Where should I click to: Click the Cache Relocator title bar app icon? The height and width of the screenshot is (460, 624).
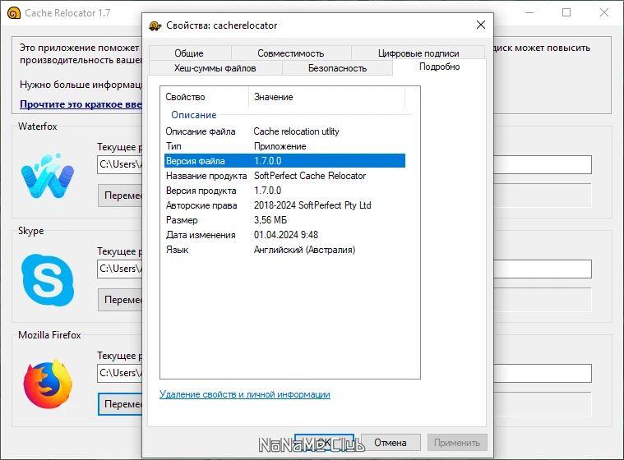13,13
